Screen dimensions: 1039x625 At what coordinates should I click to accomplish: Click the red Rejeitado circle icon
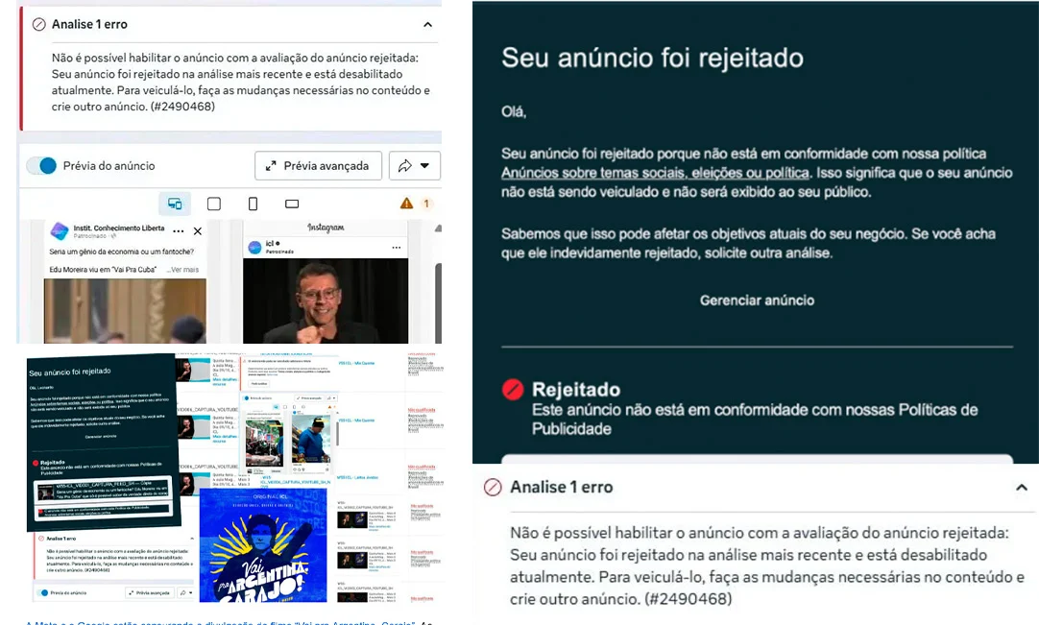[x=514, y=390]
